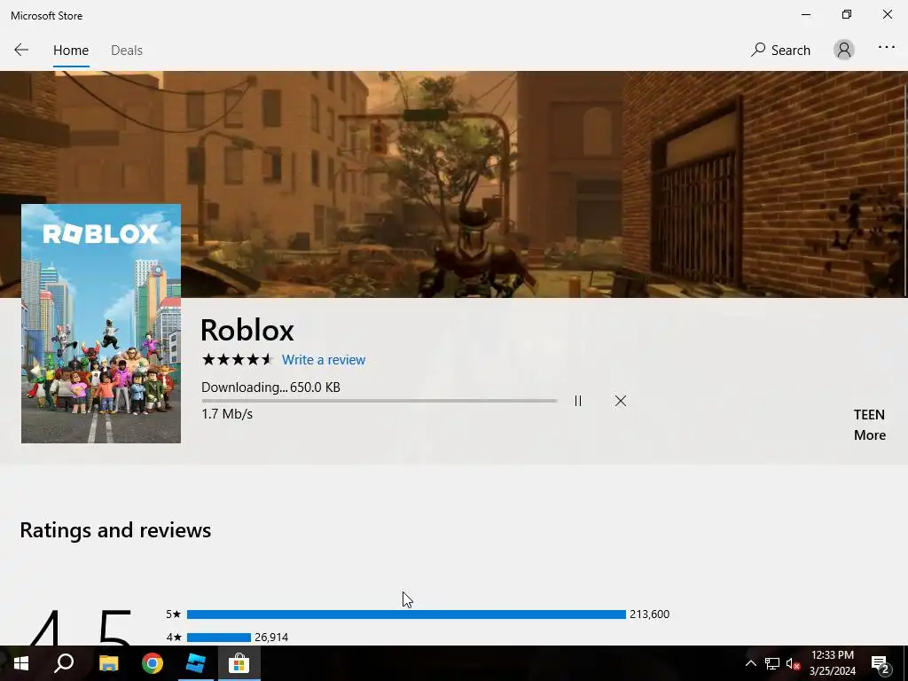Viewport: 908px width, 681px height.
Task: Click the 213,600 five-star count
Action: (649, 614)
